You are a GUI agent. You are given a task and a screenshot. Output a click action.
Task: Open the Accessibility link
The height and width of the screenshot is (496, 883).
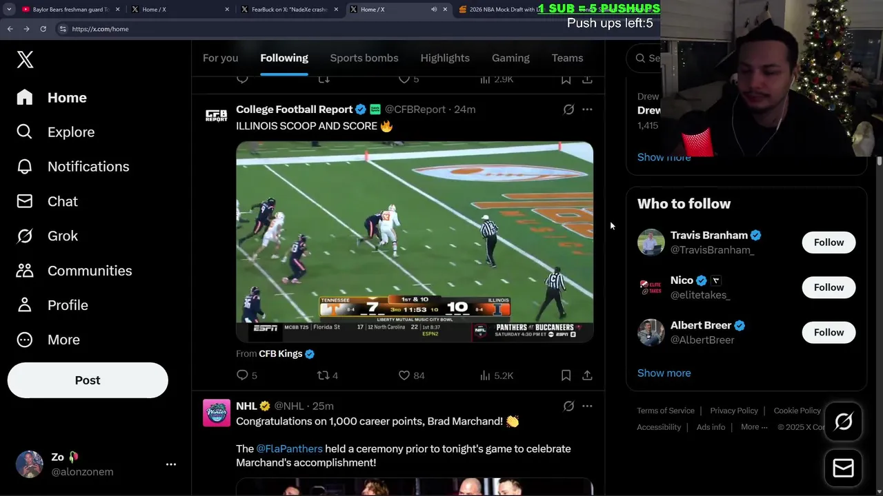tap(659, 427)
